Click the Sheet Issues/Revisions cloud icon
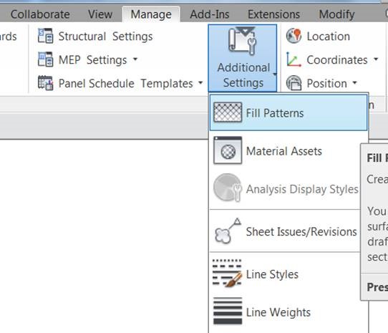 (x=228, y=231)
